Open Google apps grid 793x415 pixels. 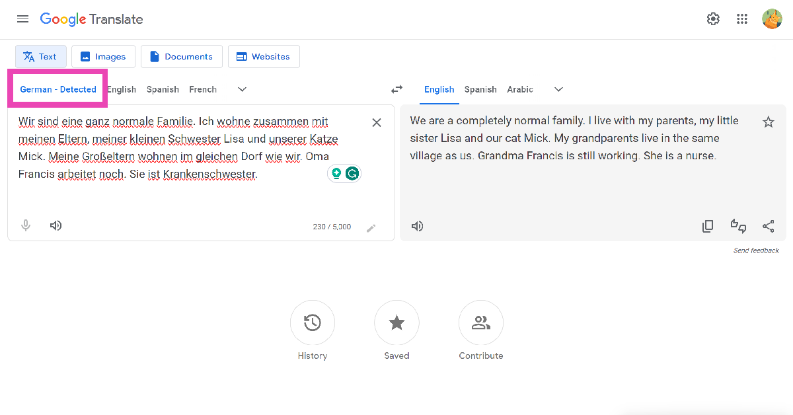click(742, 19)
